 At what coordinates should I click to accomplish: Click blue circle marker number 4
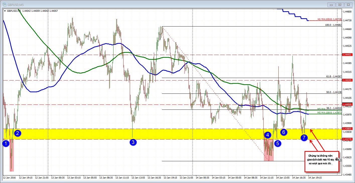[x=268, y=135]
